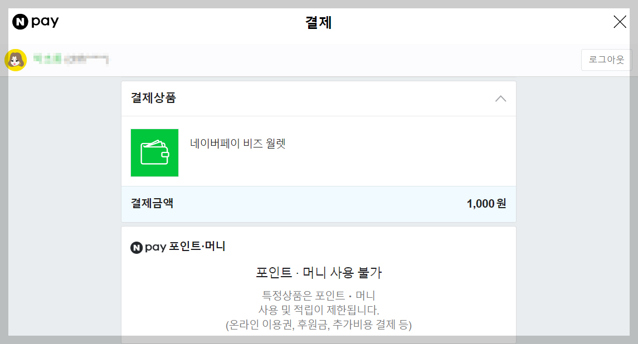Click the N Pay logo

click(x=35, y=22)
